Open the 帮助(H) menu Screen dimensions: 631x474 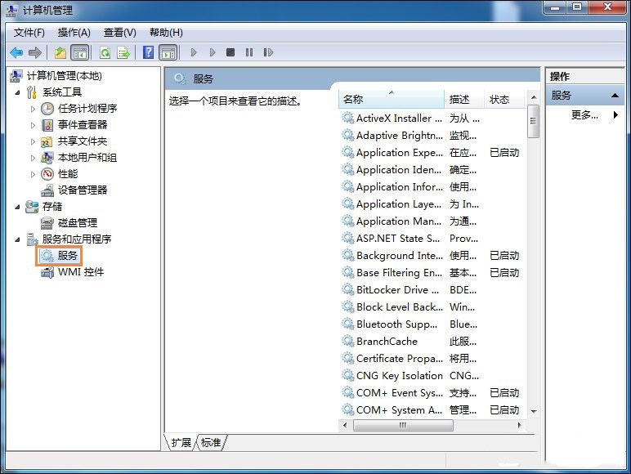(x=166, y=32)
